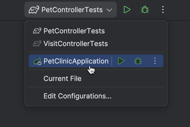Click the PetControllerTests label in the toolbar selector
190x127 pixels.
pos(72,10)
